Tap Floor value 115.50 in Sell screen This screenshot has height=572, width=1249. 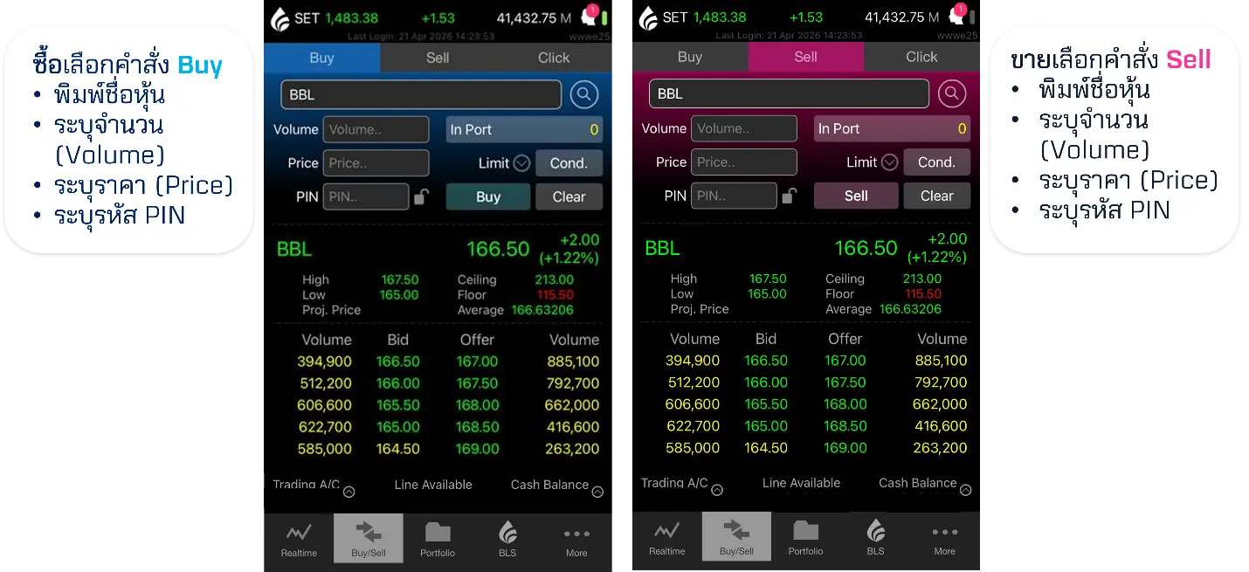[x=922, y=294]
